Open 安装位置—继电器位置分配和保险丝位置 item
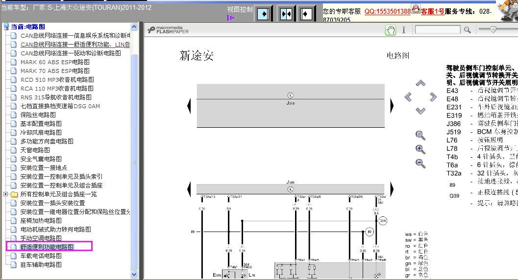 pos(75,212)
